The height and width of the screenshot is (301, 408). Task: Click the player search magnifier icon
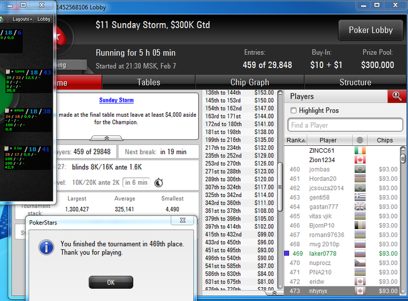click(397, 96)
